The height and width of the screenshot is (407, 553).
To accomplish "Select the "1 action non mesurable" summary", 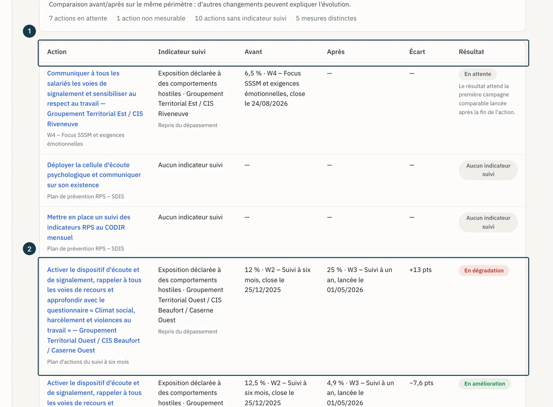I will coord(151,18).
